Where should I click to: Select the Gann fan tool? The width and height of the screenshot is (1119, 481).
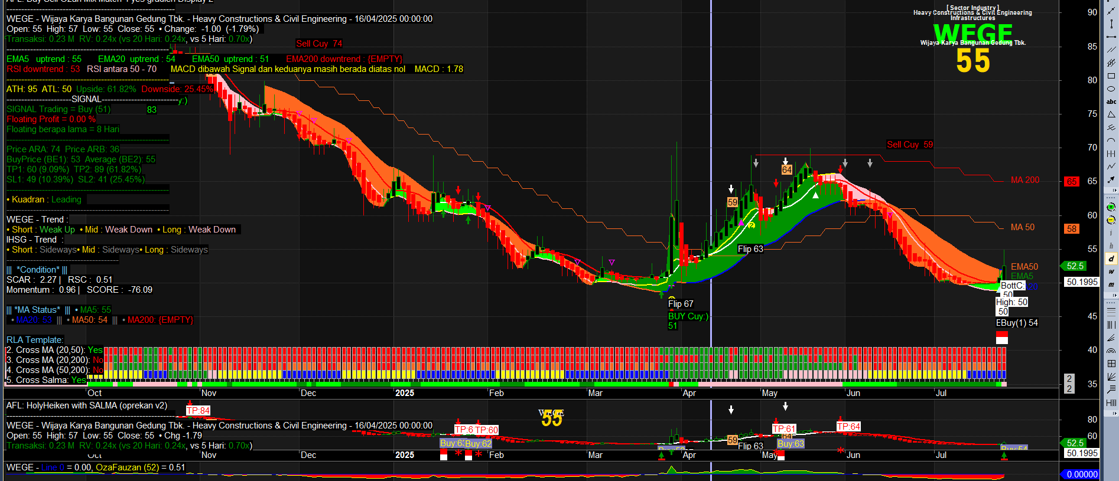pyautogui.click(x=1111, y=376)
